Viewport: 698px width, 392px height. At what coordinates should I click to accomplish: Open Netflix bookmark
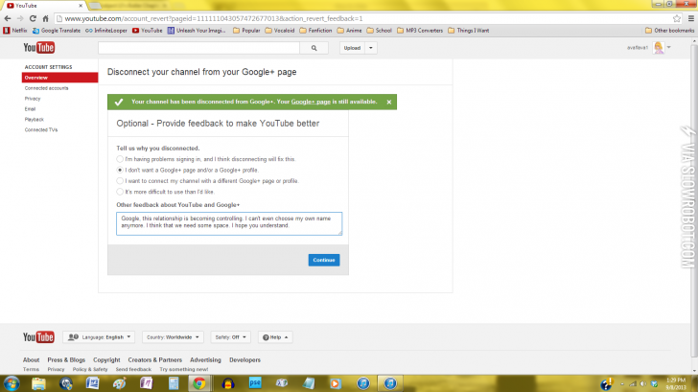[x=15, y=31]
